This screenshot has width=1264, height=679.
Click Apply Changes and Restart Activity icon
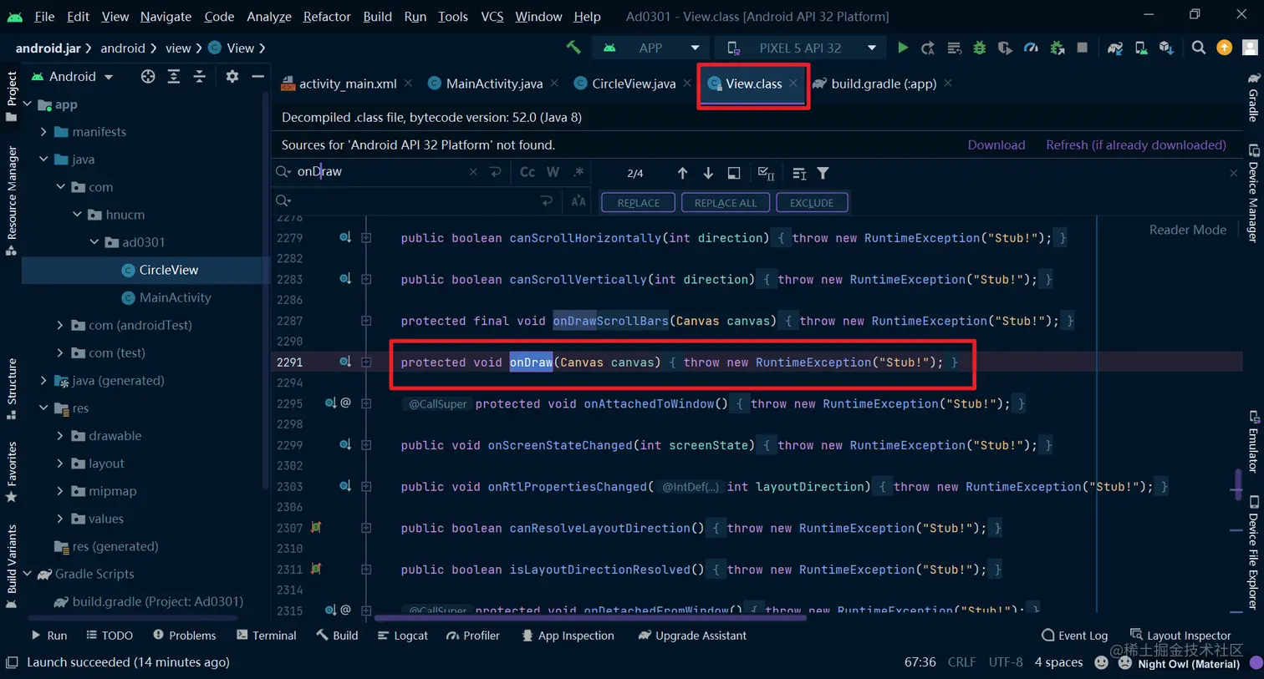[928, 48]
